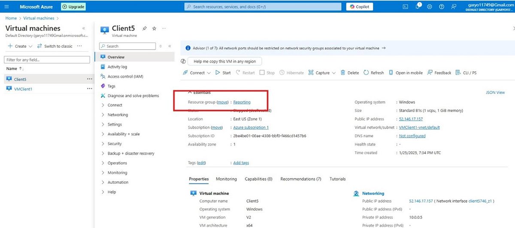Open the notifications bell
Viewport: 515px width, 228px height.
click(418, 6)
